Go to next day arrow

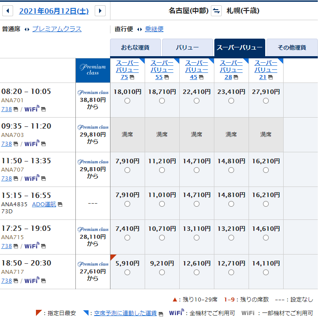click(100, 11)
